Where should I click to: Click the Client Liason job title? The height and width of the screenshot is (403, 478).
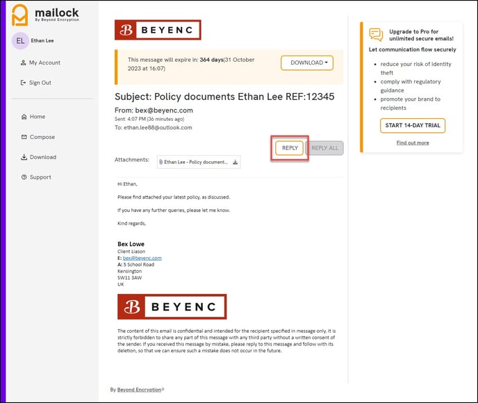point(131,252)
